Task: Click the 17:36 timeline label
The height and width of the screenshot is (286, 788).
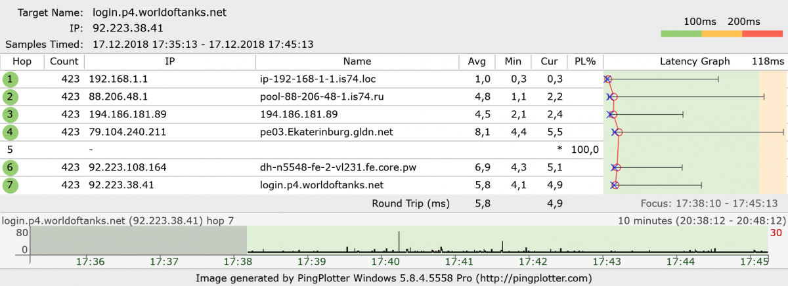Action: (91, 262)
